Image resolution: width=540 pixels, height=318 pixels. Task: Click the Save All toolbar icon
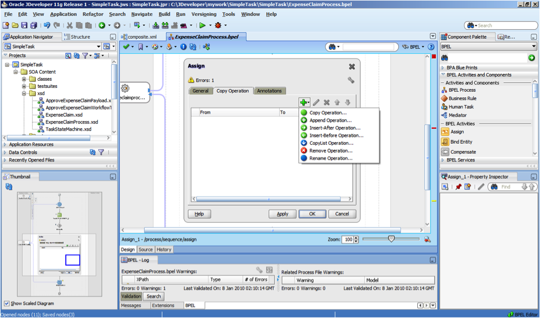pyautogui.click(x=34, y=25)
